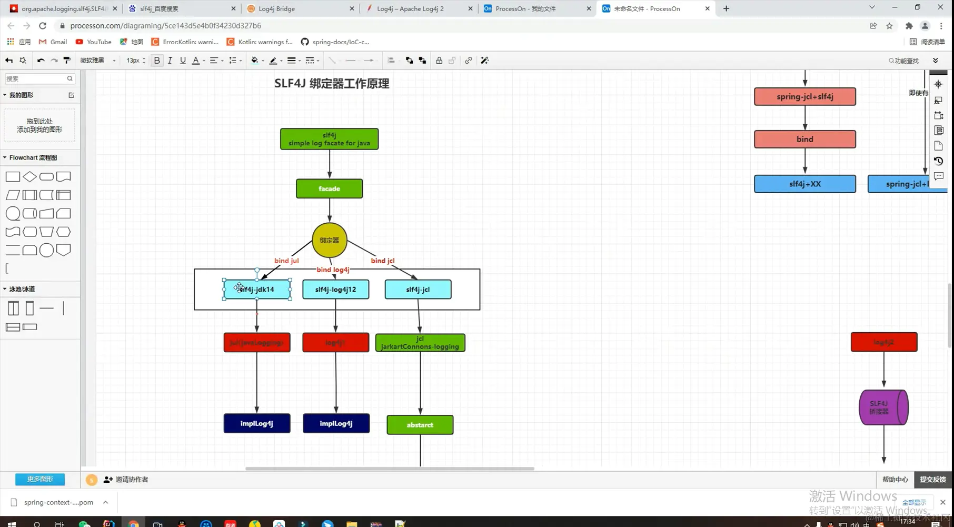Select the rectangle process shape
954x527 pixels.
point(13,176)
